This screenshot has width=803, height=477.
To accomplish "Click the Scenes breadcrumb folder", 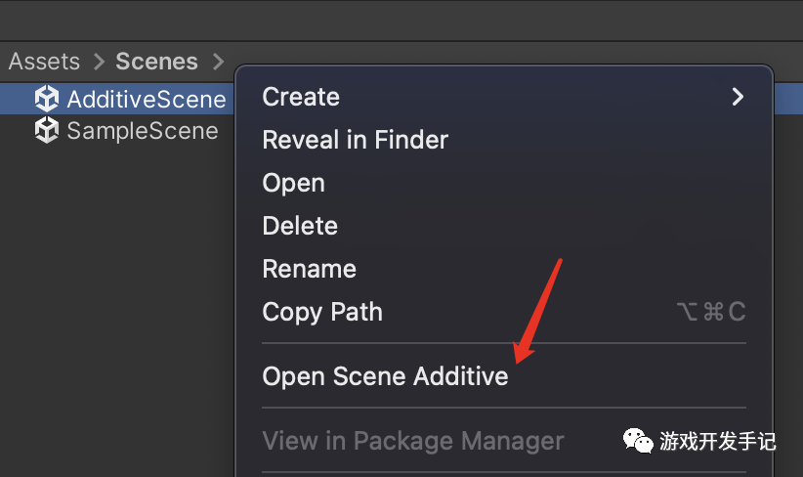I will pyautogui.click(x=156, y=62).
